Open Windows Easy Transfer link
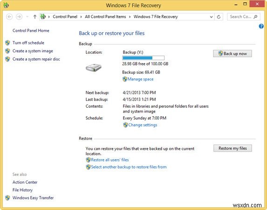Image resolution: width=267 pixels, height=210 pixels. (x=33, y=198)
